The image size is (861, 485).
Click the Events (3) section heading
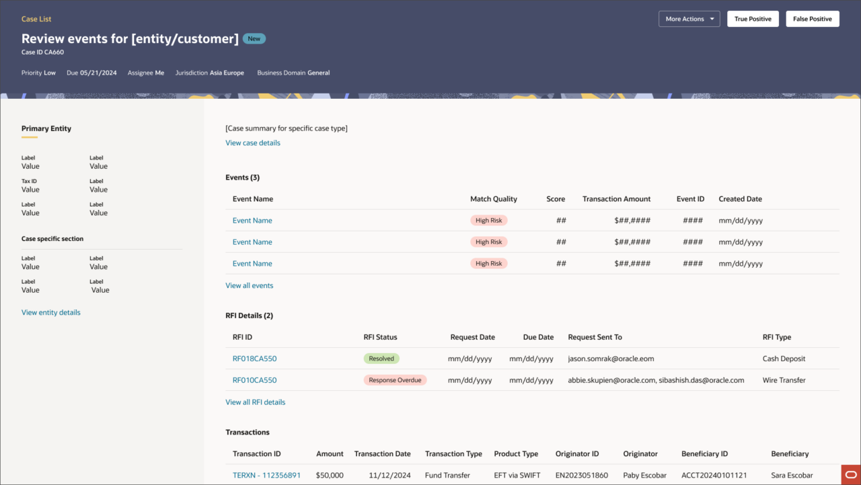pyautogui.click(x=242, y=178)
